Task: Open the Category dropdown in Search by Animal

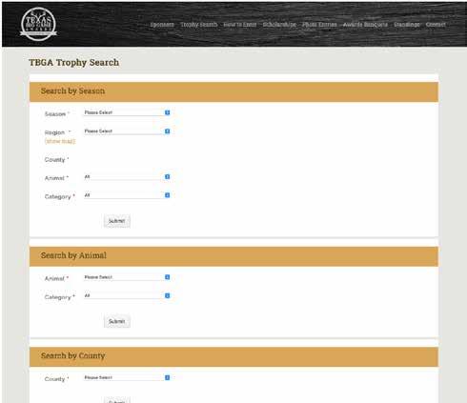Action: (127, 295)
